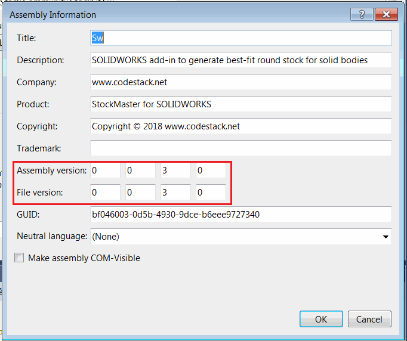Select Assembly version build box showing 3

(175, 170)
